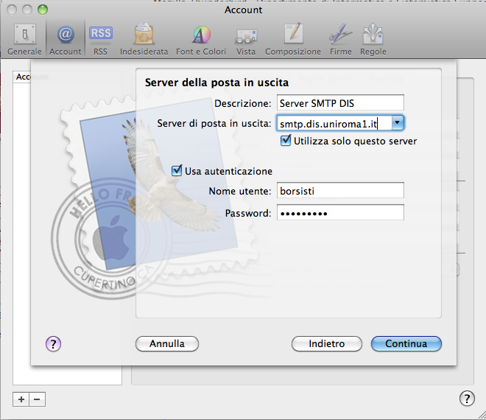The image size is (486, 420).
Task: Cancel setup with Annulla button
Action: tap(166, 343)
